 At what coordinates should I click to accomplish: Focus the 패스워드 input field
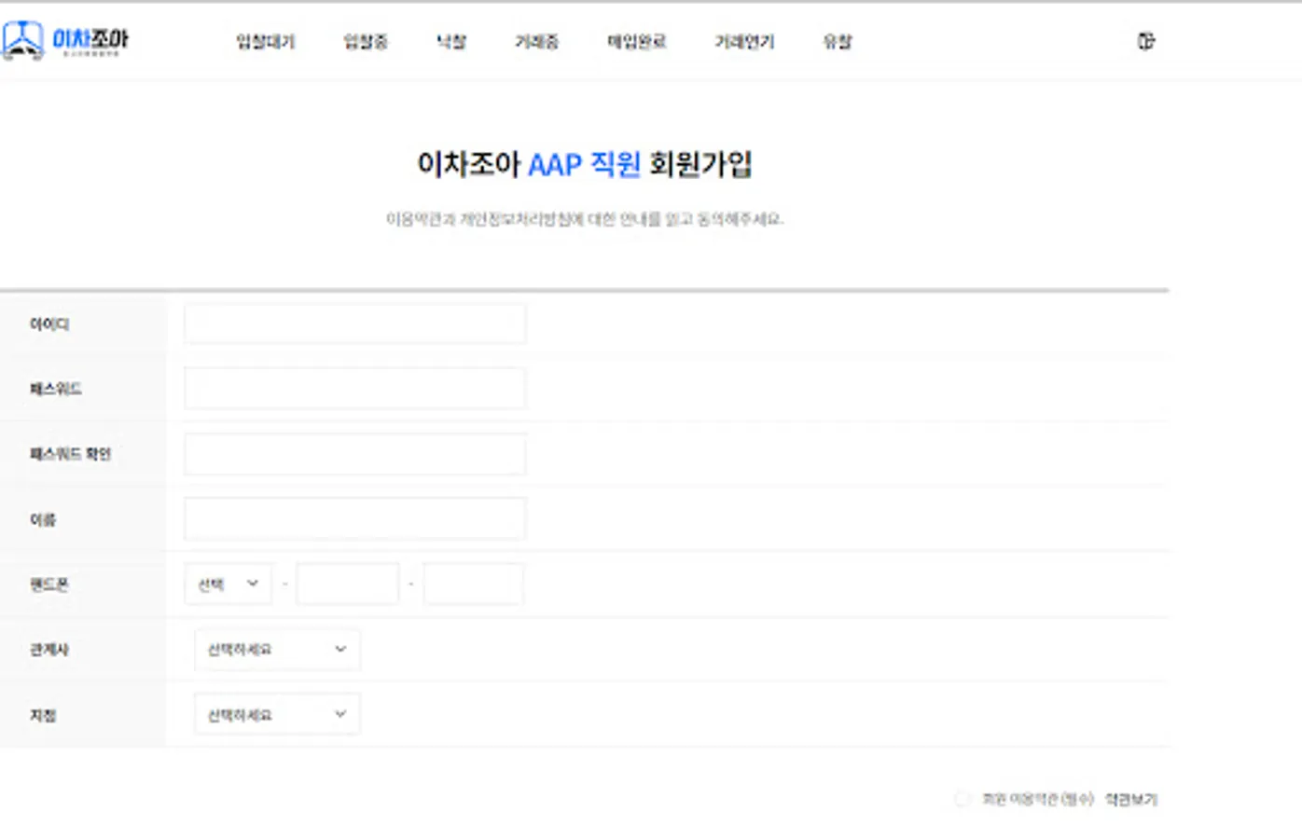[355, 389]
